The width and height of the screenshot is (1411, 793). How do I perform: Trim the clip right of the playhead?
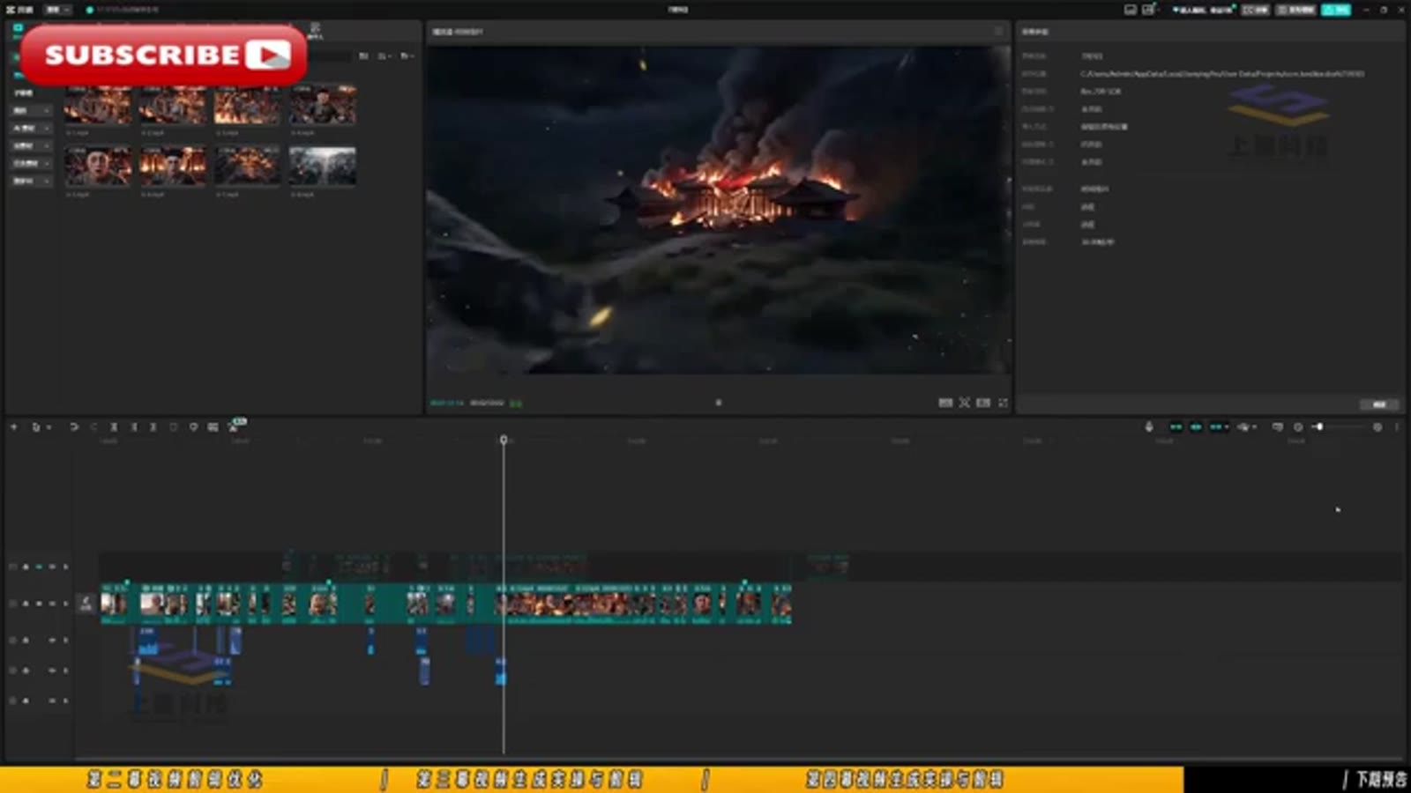pyautogui.click(x=153, y=426)
